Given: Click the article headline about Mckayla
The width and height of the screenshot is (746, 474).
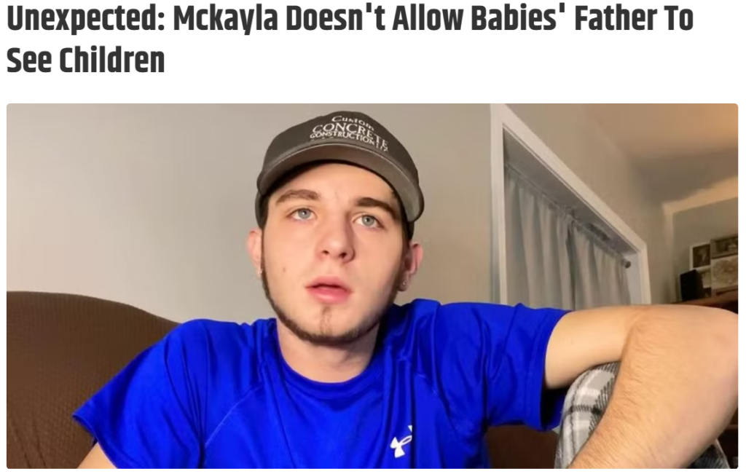Looking at the screenshot, I should 350,39.
